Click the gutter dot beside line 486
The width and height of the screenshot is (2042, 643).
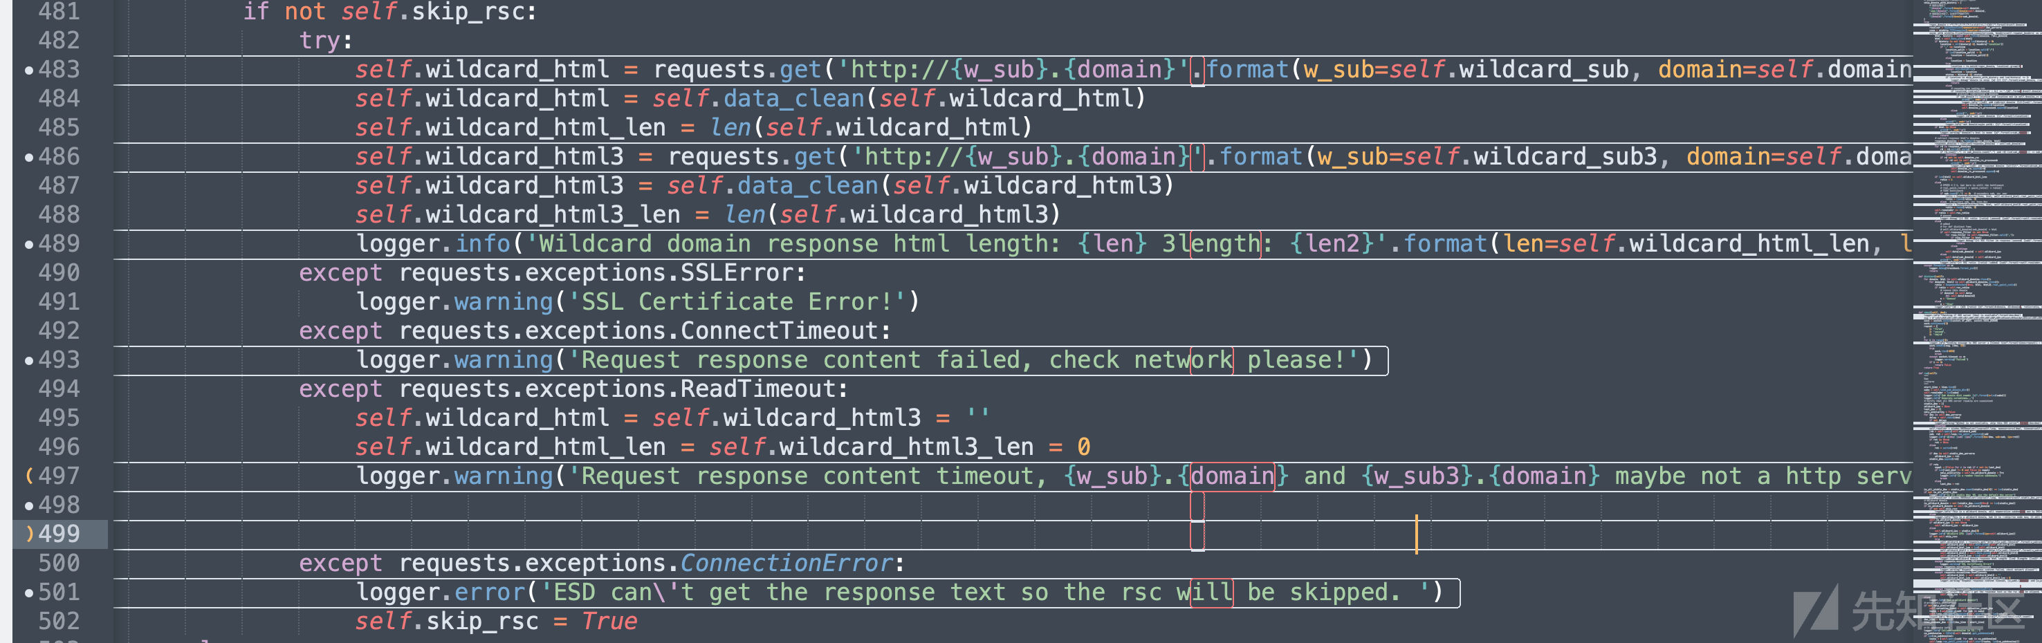point(29,158)
